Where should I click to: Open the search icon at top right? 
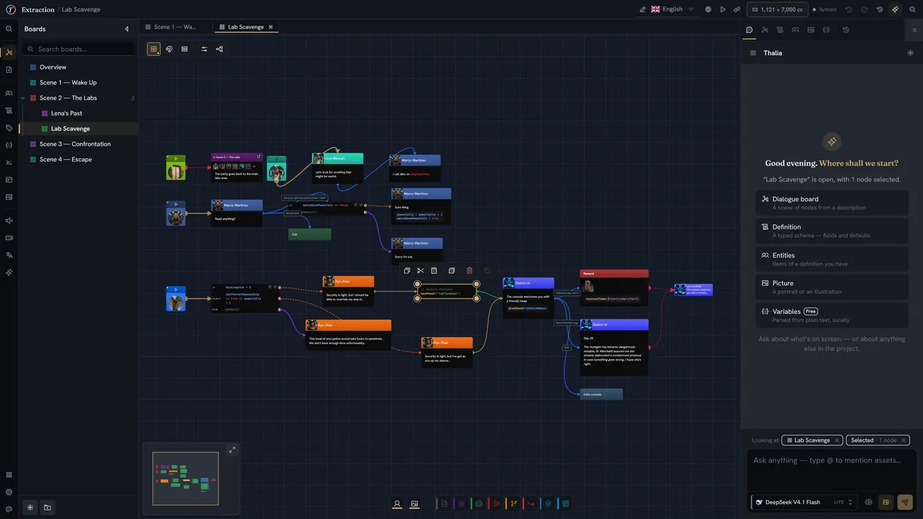point(912,9)
